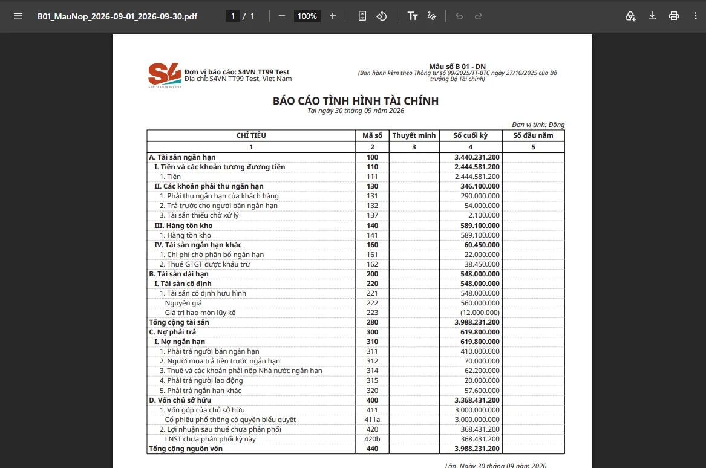Select '1. Phải thu ngắn hạn của khách hàng'
The height and width of the screenshot is (468, 706).
(219, 196)
